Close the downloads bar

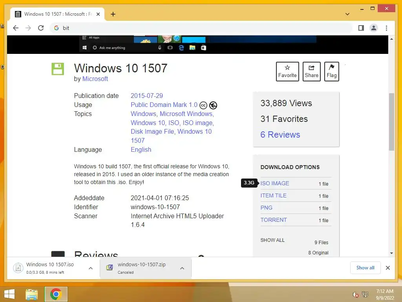tap(387, 268)
